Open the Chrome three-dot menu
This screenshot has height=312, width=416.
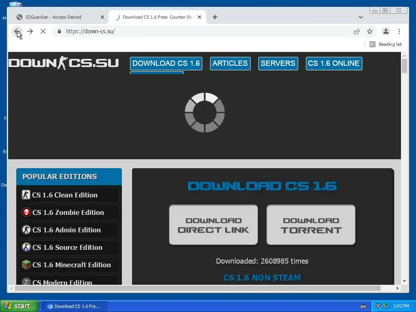pos(399,31)
